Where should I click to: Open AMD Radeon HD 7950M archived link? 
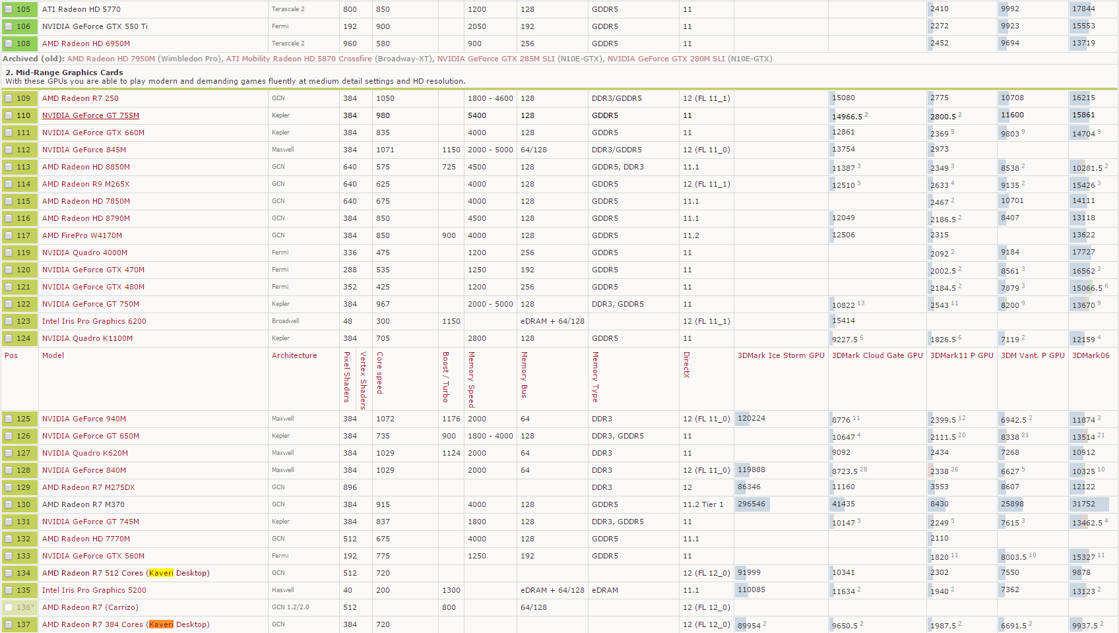pos(111,59)
